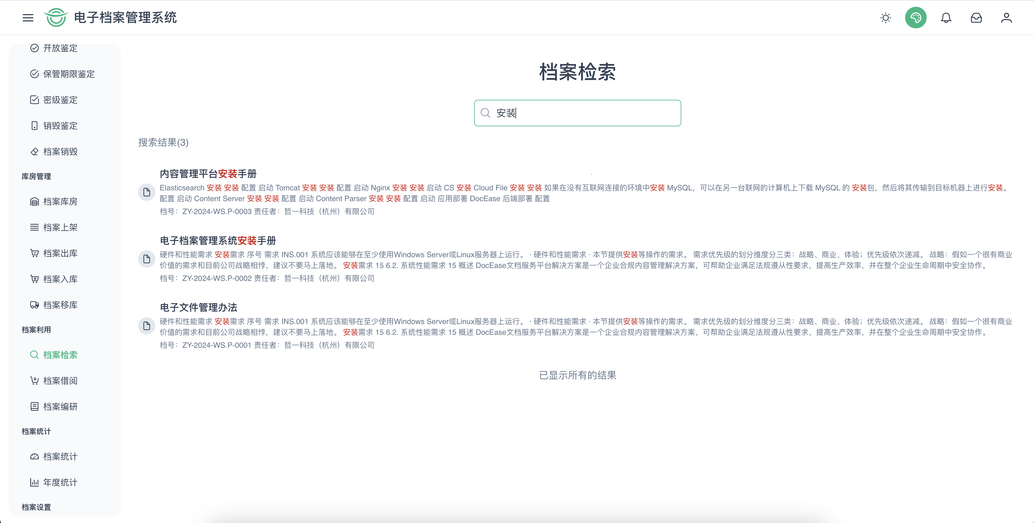
Task: Click the 库房管理 section header
Action: [36, 176]
